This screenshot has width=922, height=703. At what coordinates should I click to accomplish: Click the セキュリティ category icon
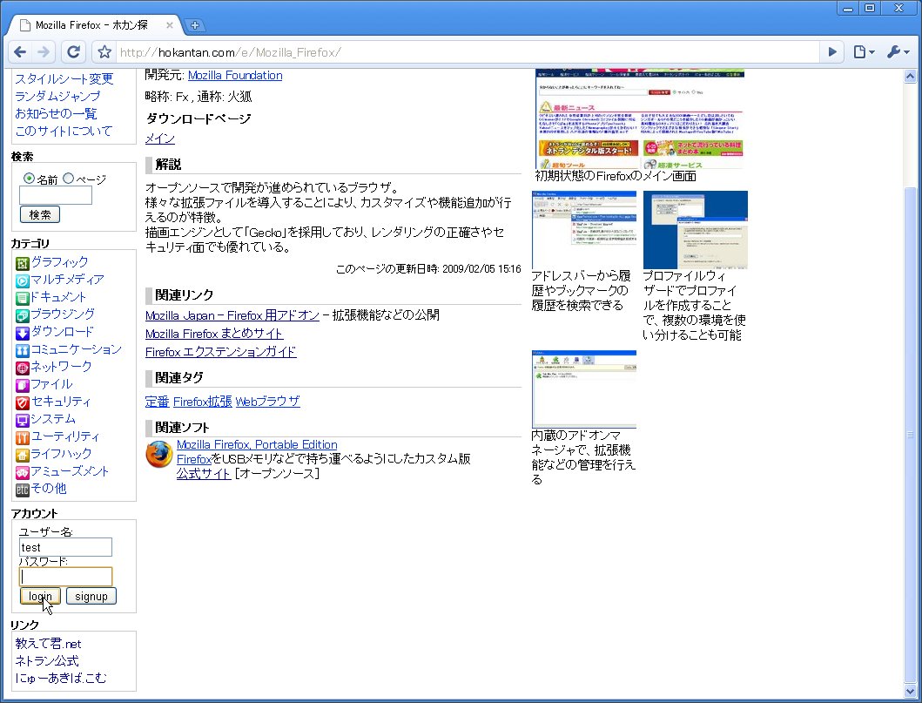tap(23, 403)
